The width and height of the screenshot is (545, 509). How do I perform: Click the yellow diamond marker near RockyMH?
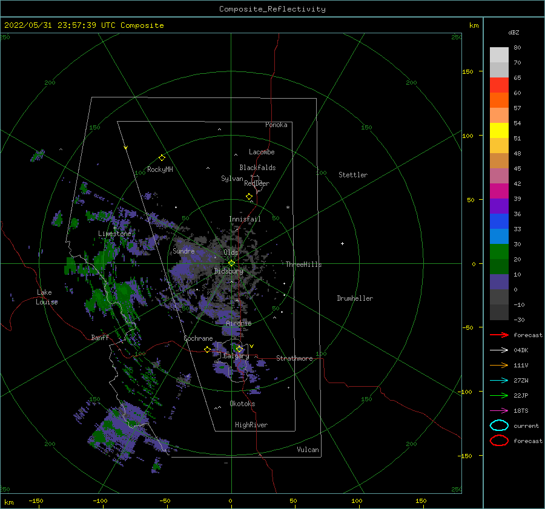tap(162, 158)
